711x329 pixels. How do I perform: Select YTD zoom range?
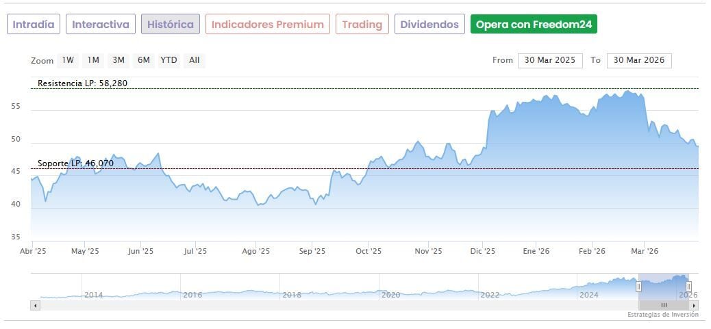(169, 60)
